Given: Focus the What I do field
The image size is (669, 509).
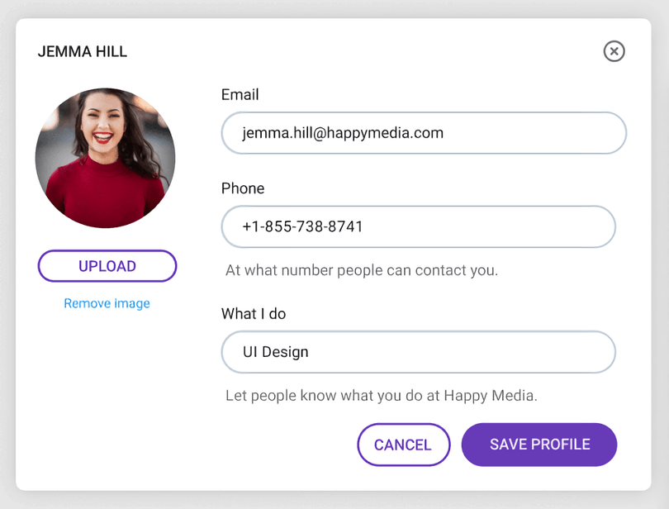Looking at the screenshot, I should [418, 352].
